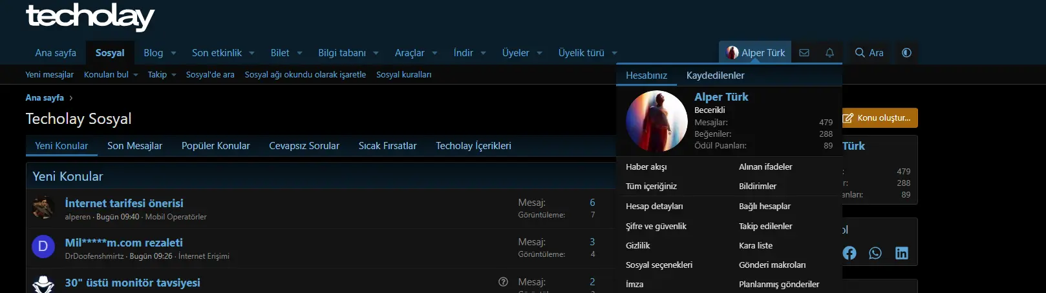Open İmza menu entry

pyautogui.click(x=635, y=285)
